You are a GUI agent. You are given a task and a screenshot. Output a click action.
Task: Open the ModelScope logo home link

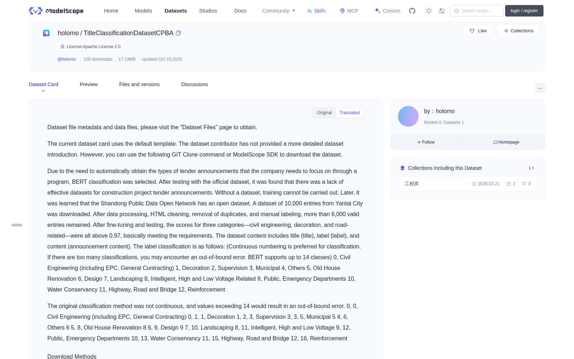[x=56, y=11]
